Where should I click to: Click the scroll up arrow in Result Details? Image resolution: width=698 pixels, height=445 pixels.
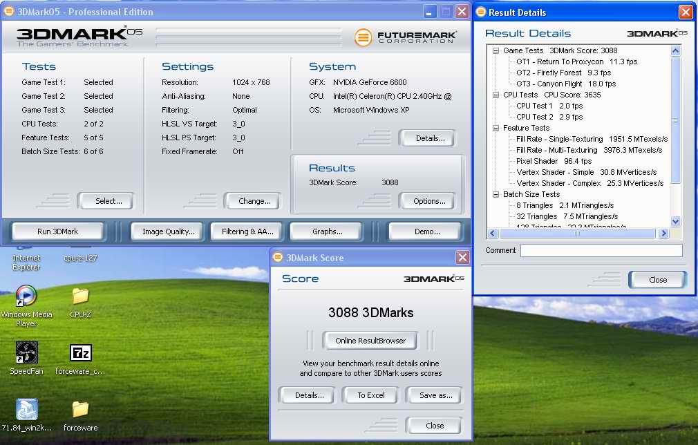tap(675, 50)
